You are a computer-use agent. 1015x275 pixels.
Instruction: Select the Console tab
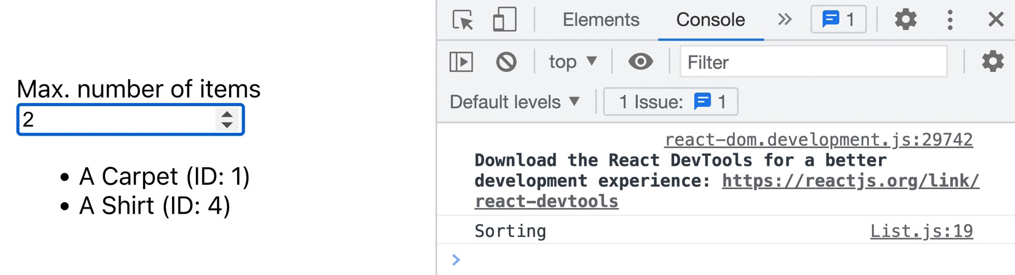[711, 20]
